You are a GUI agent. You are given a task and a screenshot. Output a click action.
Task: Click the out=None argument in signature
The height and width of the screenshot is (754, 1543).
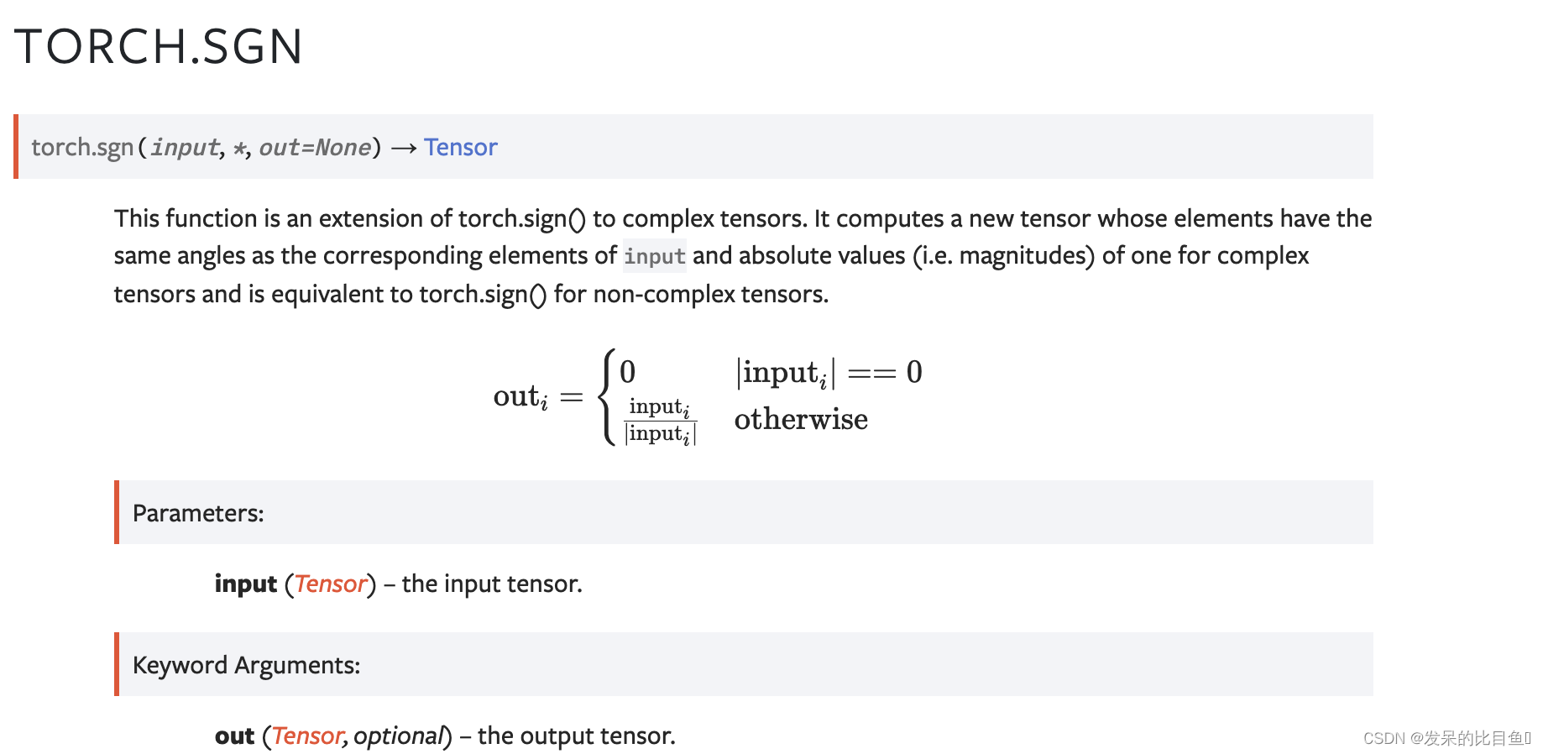(315, 147)
